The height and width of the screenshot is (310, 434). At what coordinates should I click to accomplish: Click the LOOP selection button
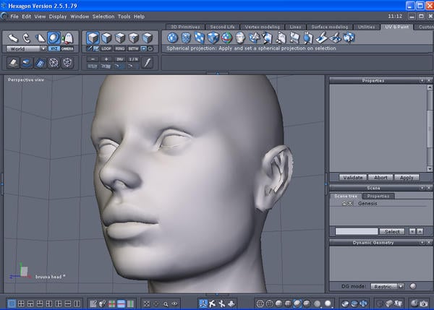pos(106,48)
